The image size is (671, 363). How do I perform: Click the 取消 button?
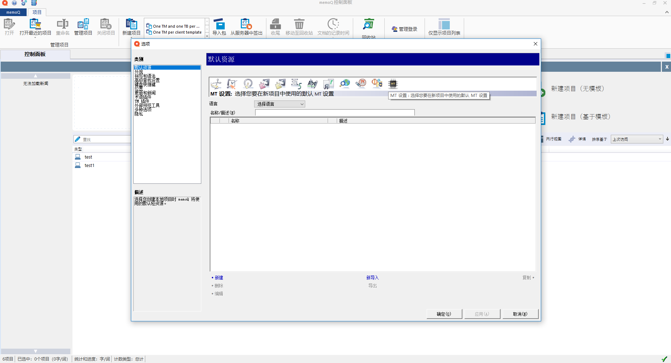point(520,314)
